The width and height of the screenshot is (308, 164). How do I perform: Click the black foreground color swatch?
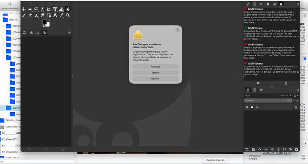[45, 22]
